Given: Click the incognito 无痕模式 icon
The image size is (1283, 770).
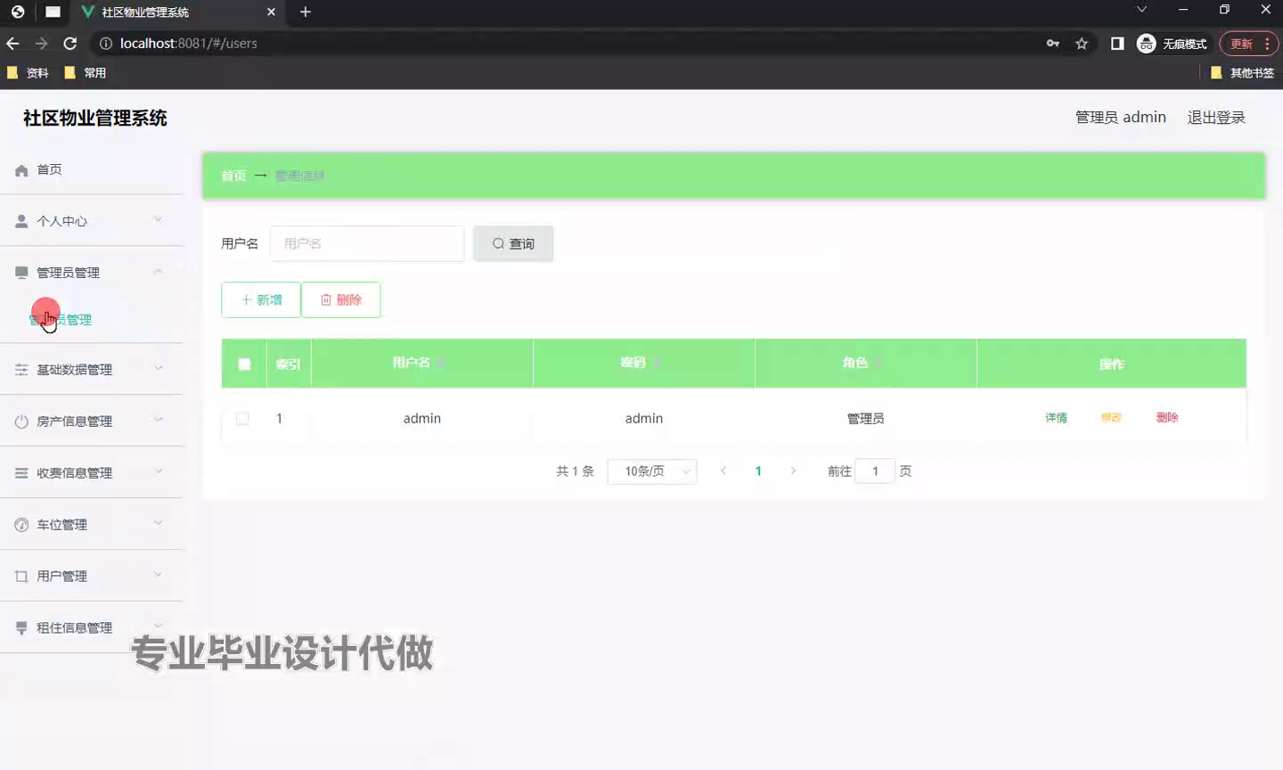Looking at the screenshot, I should (1147, 43).
